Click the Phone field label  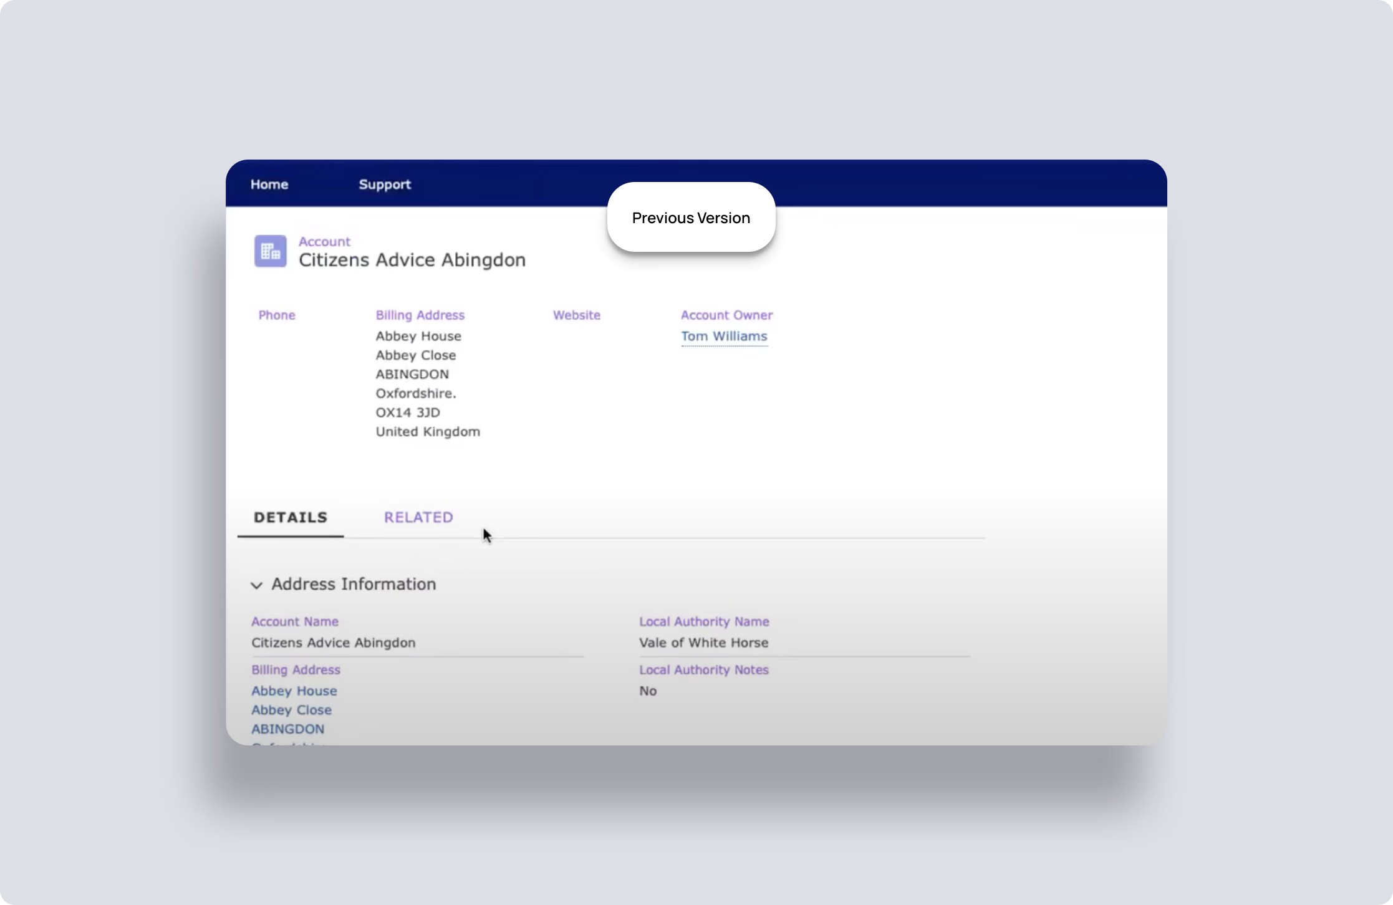pos(277,315)
